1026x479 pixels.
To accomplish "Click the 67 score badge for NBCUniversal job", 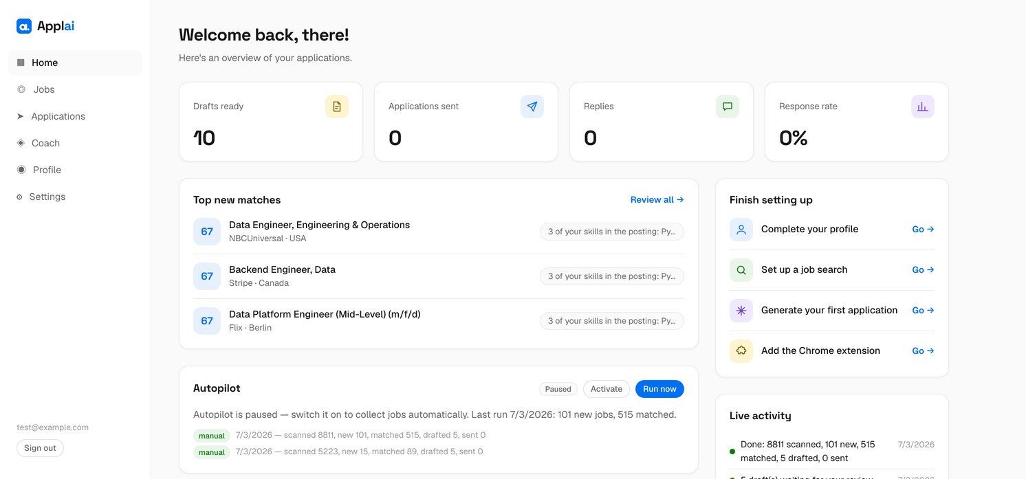I will pyautogui.click(x=207, y=232).
